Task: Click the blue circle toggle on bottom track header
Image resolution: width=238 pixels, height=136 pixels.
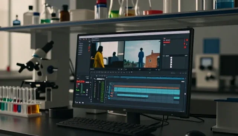Action: [x=109, y=98]
